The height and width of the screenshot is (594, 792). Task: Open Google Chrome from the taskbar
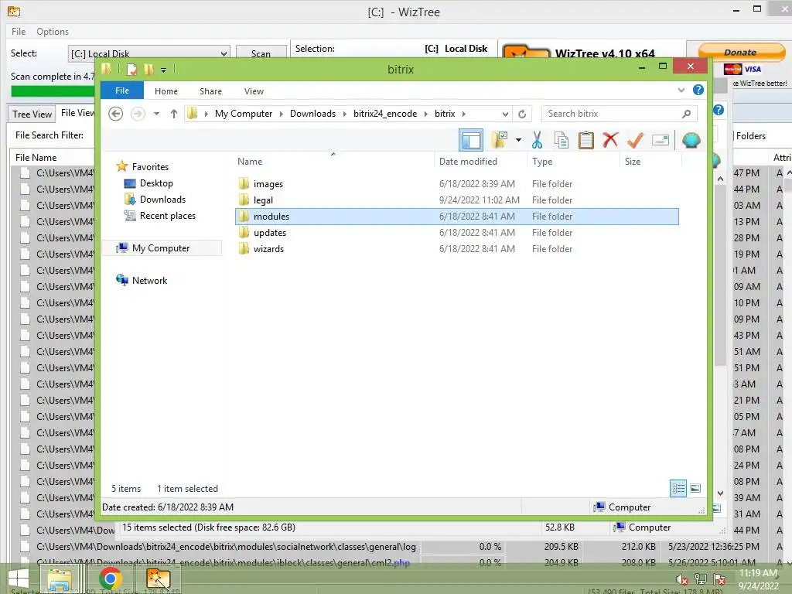(110, 579)
